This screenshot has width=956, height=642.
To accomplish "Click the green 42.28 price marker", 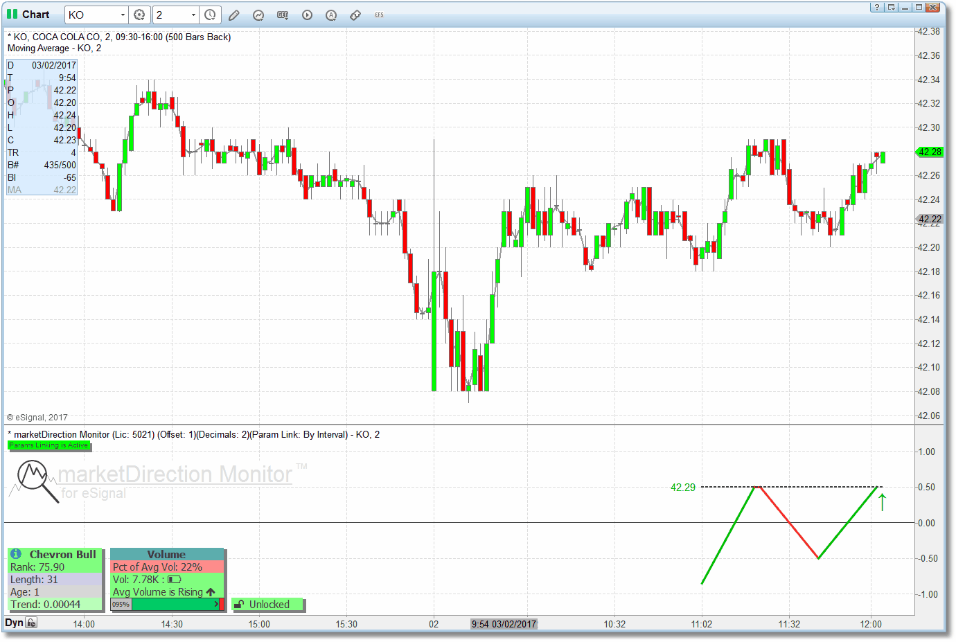I will click(930, 152).
